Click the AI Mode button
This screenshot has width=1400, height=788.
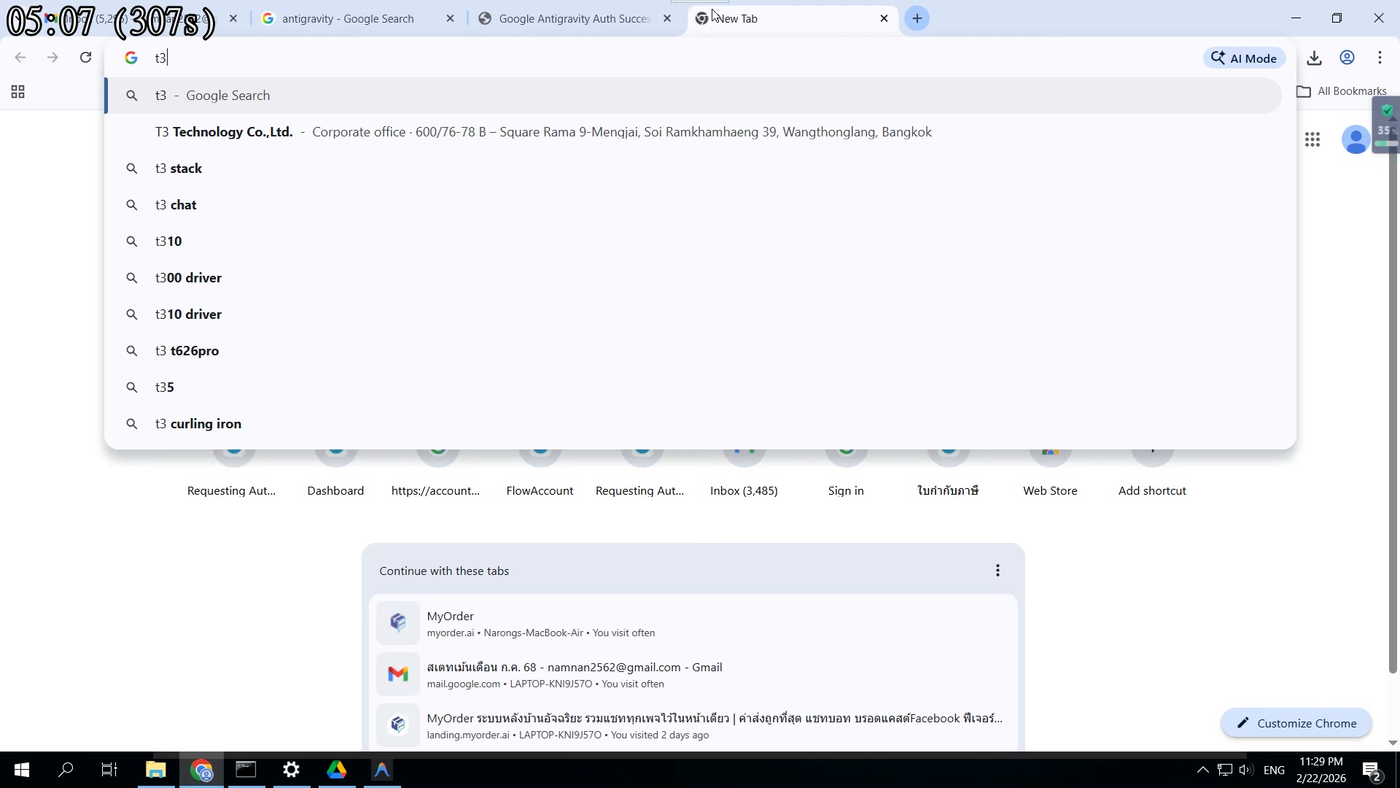point(1244,58)
